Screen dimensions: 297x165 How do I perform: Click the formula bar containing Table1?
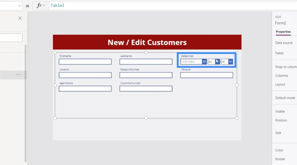[173, 6]
